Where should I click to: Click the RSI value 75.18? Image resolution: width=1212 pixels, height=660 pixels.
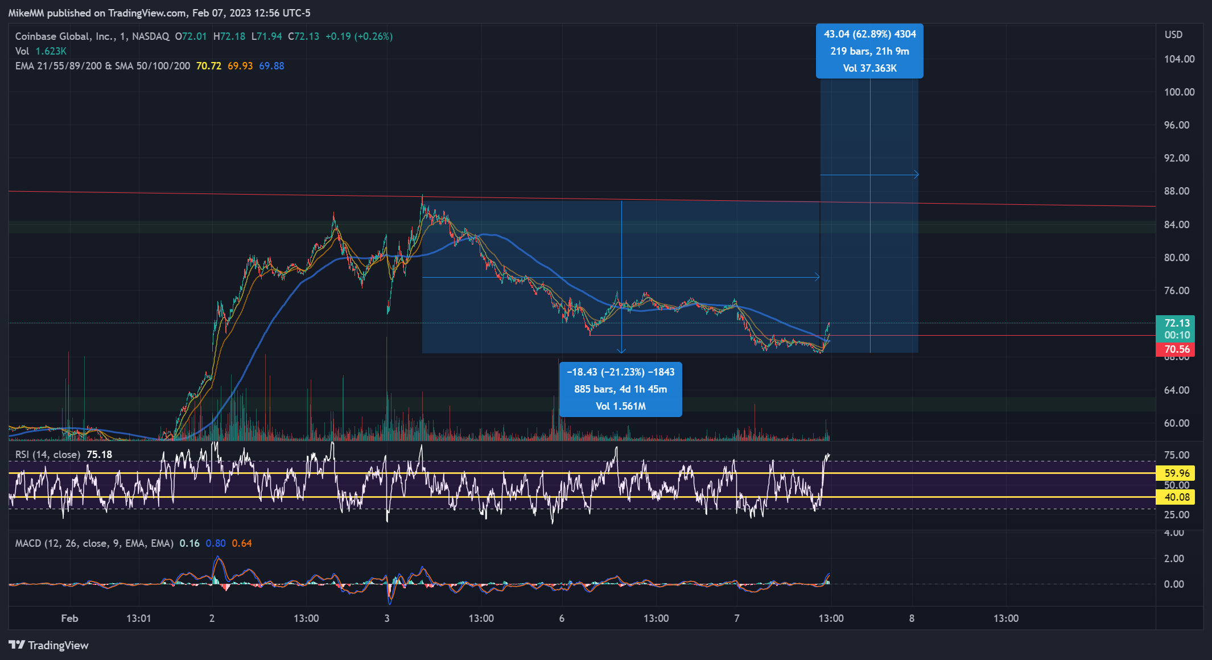point(100,454)
